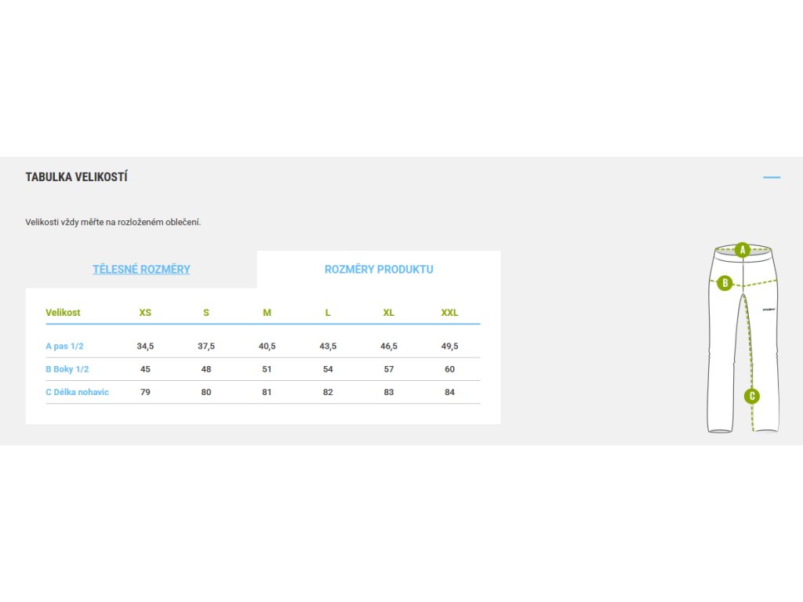Click the B Boky 1/2 row label
Image resolution: width=803 pixels, height=602 pixels.
(x=67, y=369)
